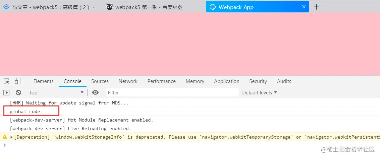Image resolution: width=380 pixels, height=158 pixels.
Task: Click the console Filter input field
Action: click(x=172, y=92)
